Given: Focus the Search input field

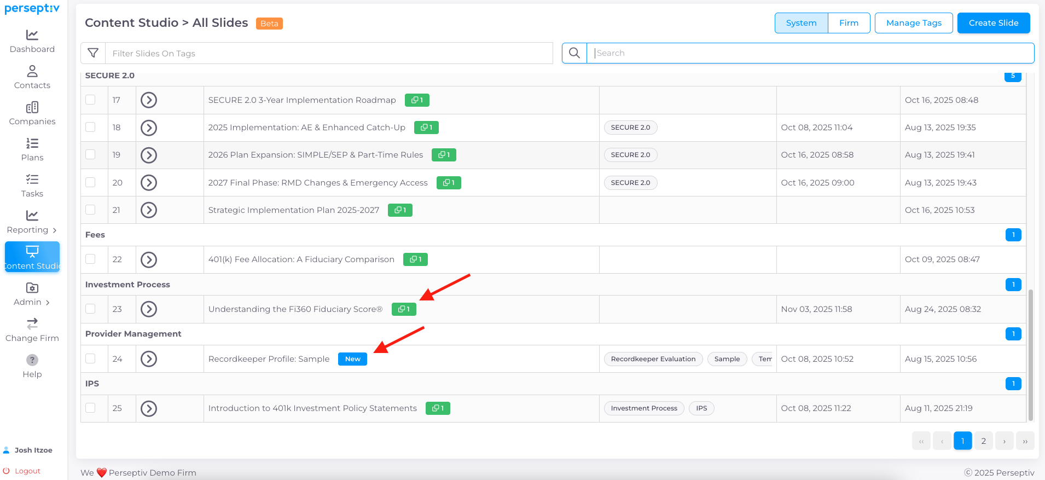Looking at the screenshot, I should coord(810,53).
